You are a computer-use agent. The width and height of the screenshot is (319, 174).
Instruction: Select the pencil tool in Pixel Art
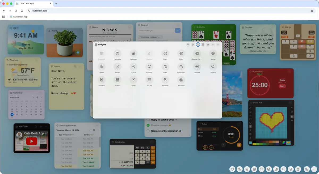(x=250, y=108)
